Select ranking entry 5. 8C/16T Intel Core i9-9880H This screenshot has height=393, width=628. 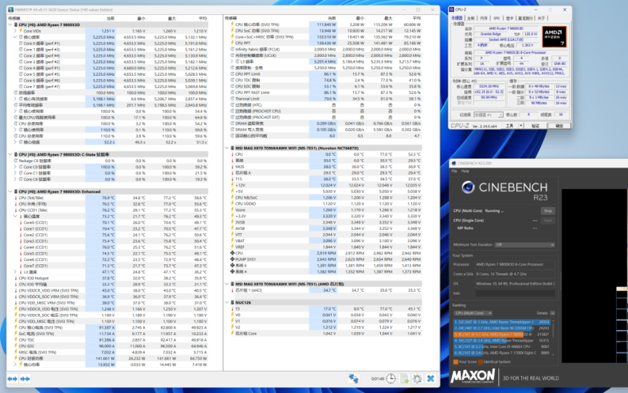tap(502, 347)
